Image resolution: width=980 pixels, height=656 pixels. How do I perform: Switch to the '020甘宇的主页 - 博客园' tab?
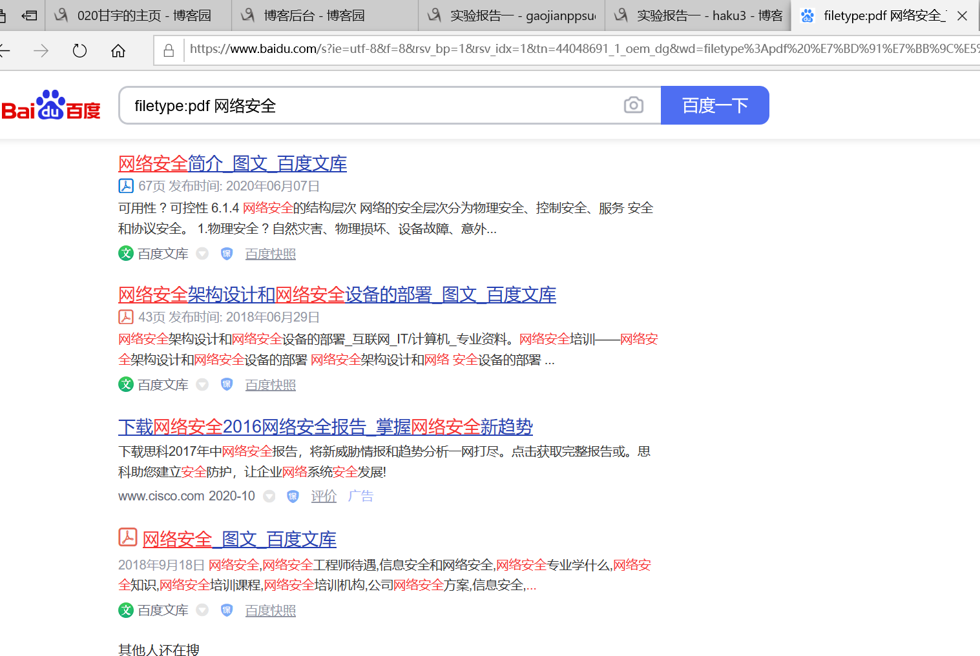[138, 15]
